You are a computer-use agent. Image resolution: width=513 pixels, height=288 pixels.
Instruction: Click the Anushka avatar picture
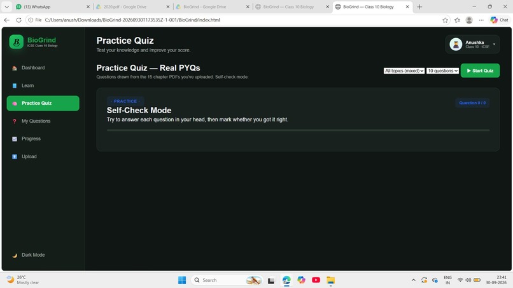[456, 44]
